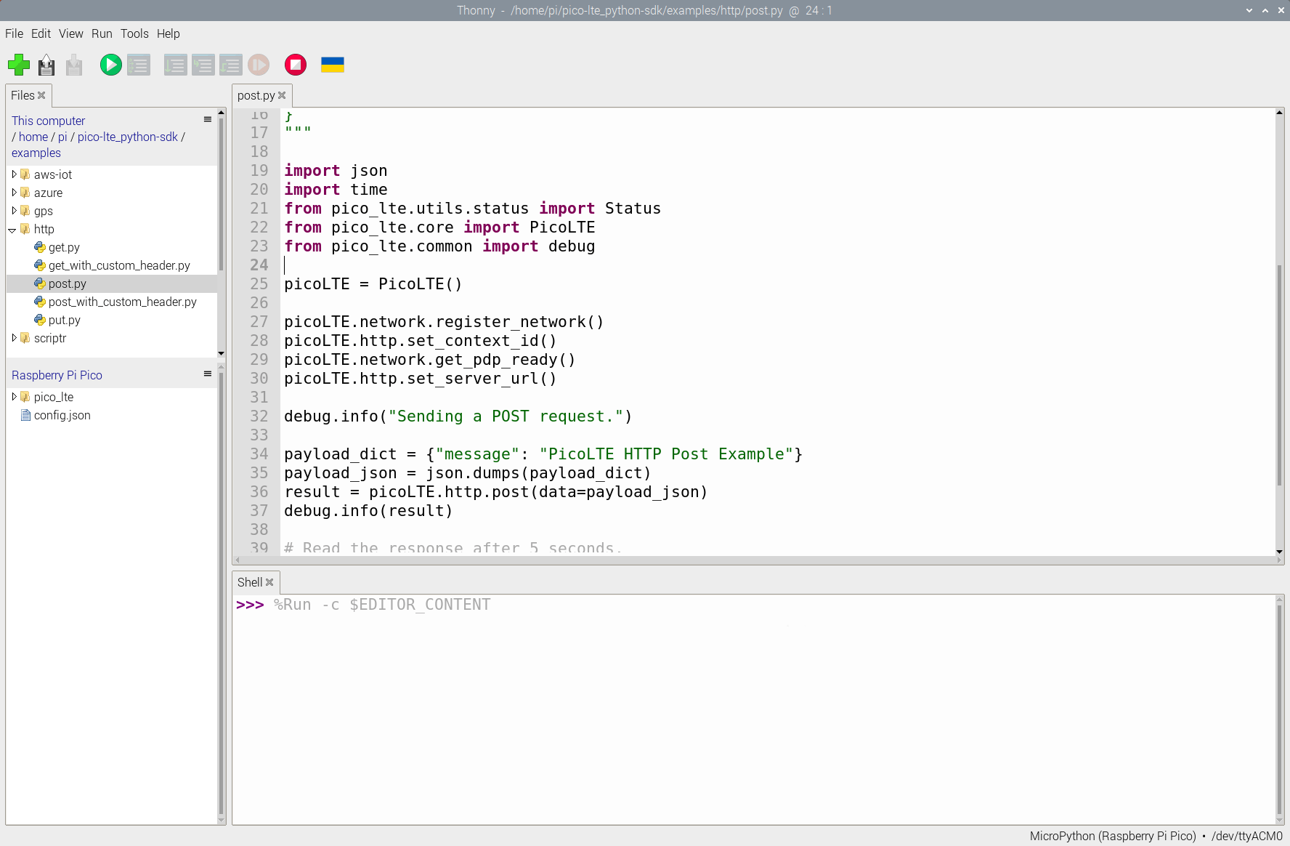Close the Shell panel tab
1290x846 pixels.
(x=269, y=582)
